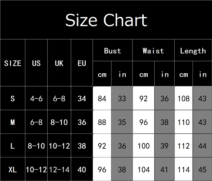Click the Waist header cell
The height and width of the screenshot is (181, 212).
pyautogui.click(x=153, y=51)
